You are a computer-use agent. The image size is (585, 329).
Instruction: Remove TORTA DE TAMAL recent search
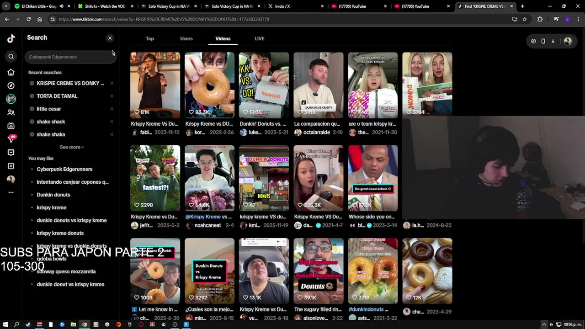(x=112, y=96)
